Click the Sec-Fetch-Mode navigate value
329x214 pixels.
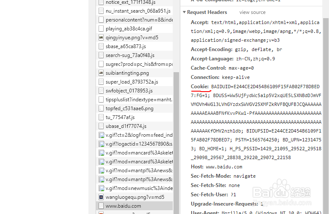(x=244, y=176)
